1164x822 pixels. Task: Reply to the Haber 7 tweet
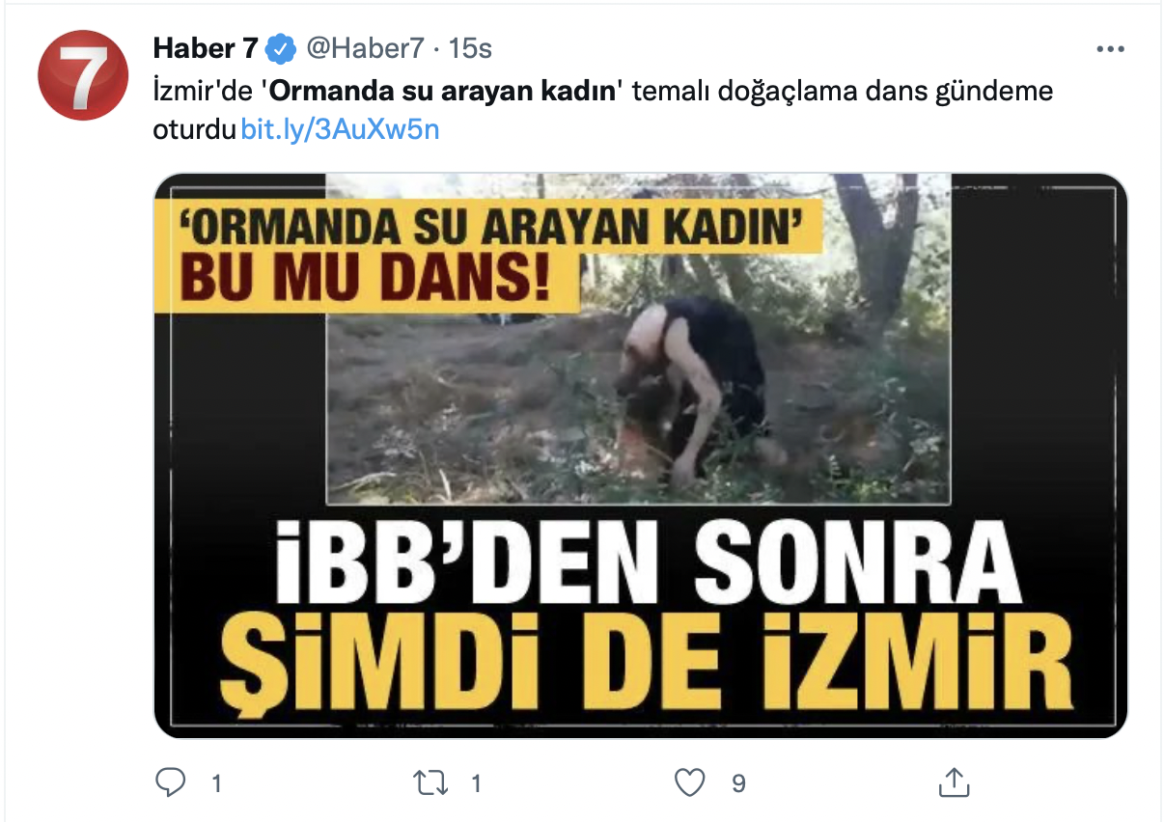(x=171, y=782)
